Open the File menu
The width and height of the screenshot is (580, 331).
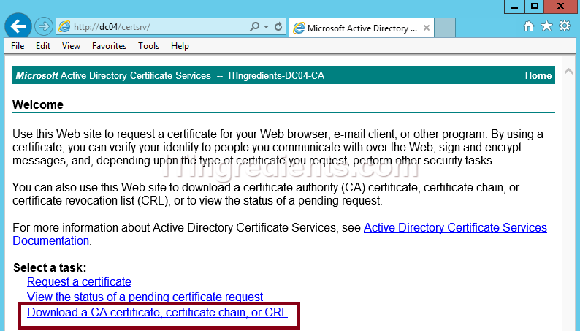pos(18,46)
